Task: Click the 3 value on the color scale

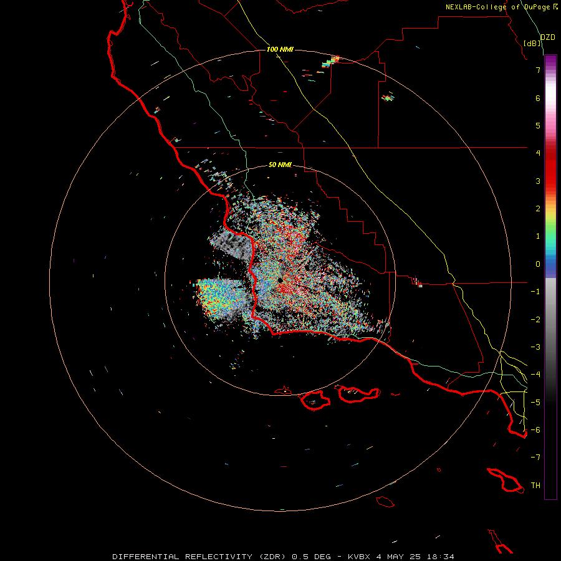Action: point(538,181)
